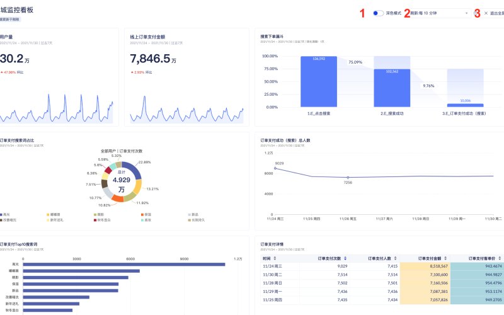The height and width of the screenshot is (315, 504).
Task: Toggle 眼影 legend item in donut chart
Action: 99,214
